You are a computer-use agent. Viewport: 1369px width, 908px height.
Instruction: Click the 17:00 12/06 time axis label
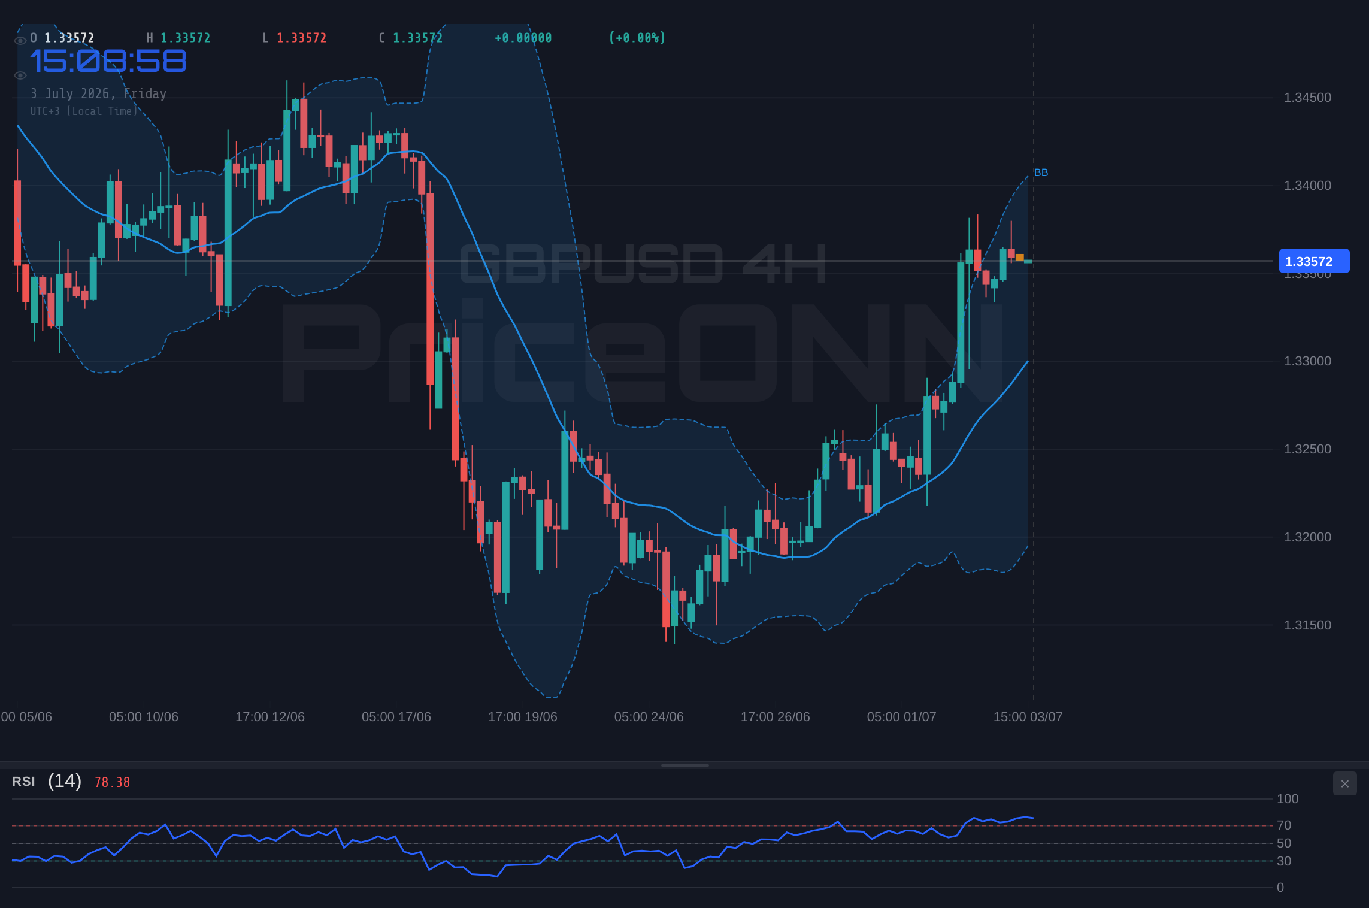tap(270, 717)
